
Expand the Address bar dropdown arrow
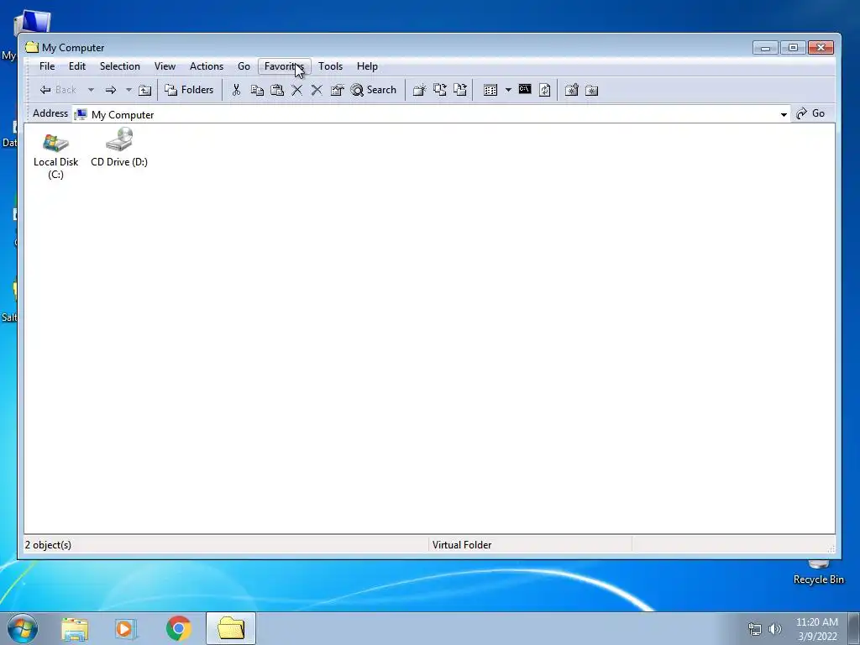click(784, 114)
